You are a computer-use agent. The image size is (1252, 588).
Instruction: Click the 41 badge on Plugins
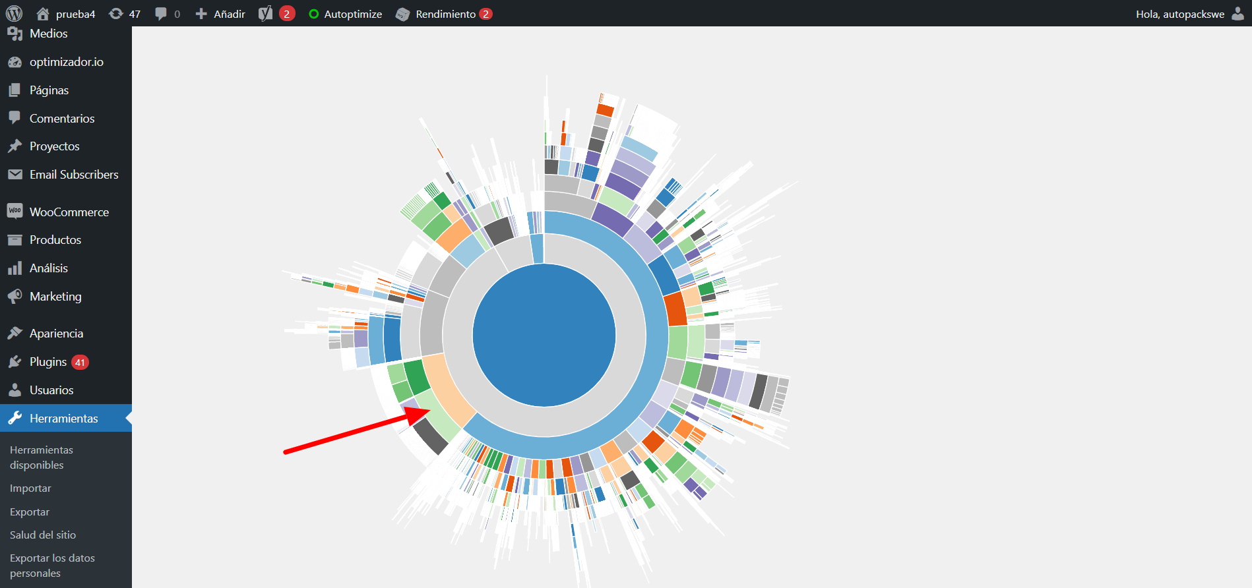pos(80,362)
